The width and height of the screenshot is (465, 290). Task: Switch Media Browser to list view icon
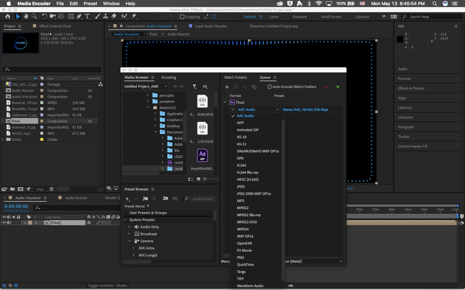click(191, 179)
